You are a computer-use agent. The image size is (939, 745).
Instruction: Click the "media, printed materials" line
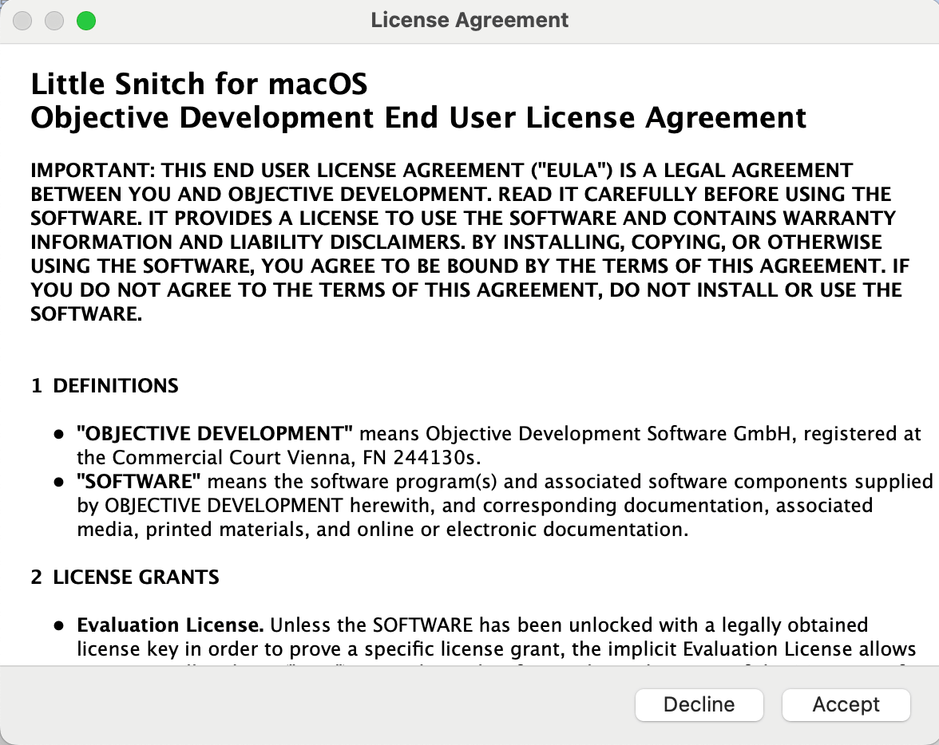[x=382, y=529]
